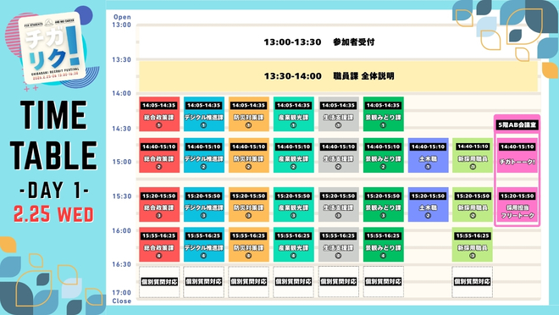This screenshot has width=559, height=315.
Task: Pick the 新採用職員 ② session card
Action: pyautogui.click(x=473, y=205)
